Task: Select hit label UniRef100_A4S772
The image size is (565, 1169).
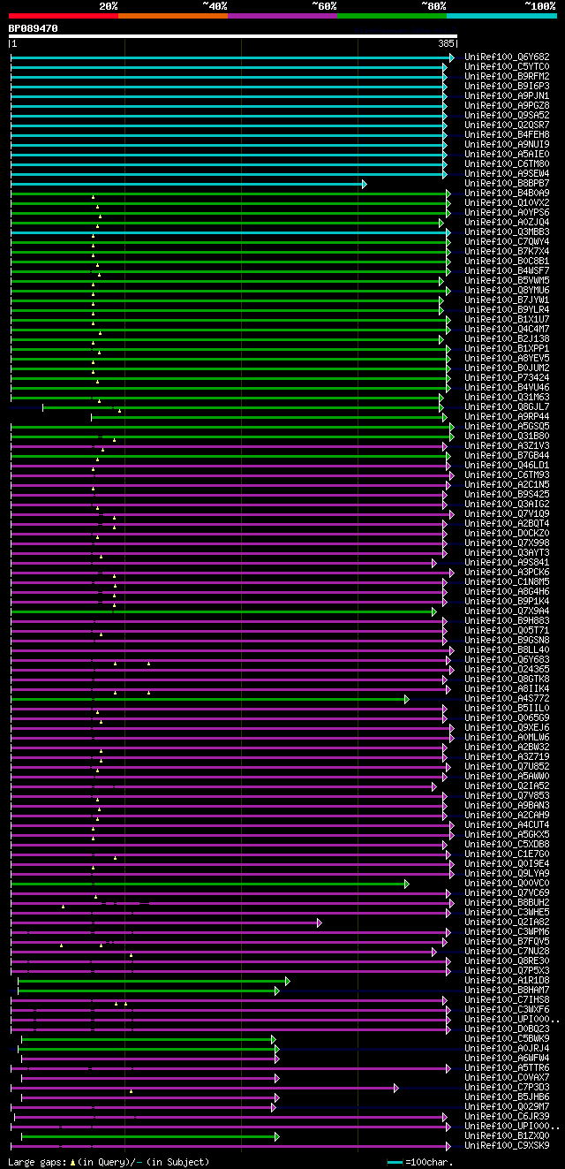Action: 508,699
